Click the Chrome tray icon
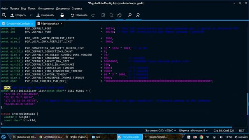This screenshot has width=249, height=140. click(202, 137)
